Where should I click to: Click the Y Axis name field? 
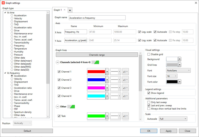(76, 40)
